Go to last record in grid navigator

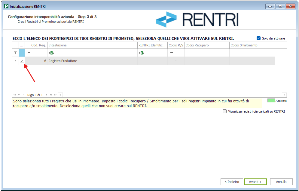click(x=56, y=95)
